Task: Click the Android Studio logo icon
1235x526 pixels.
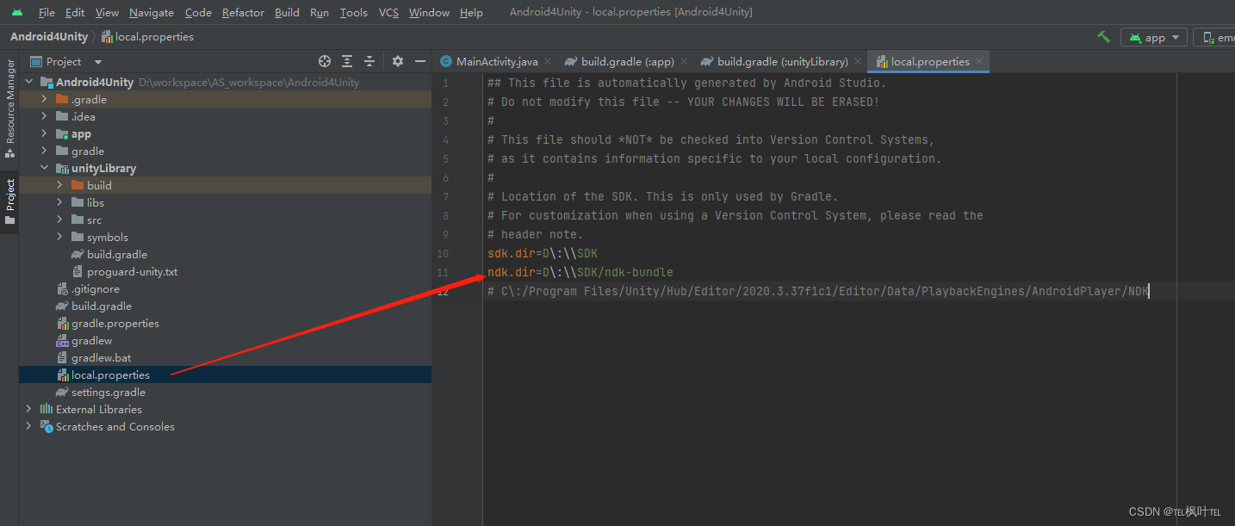Action: (17, 13)
